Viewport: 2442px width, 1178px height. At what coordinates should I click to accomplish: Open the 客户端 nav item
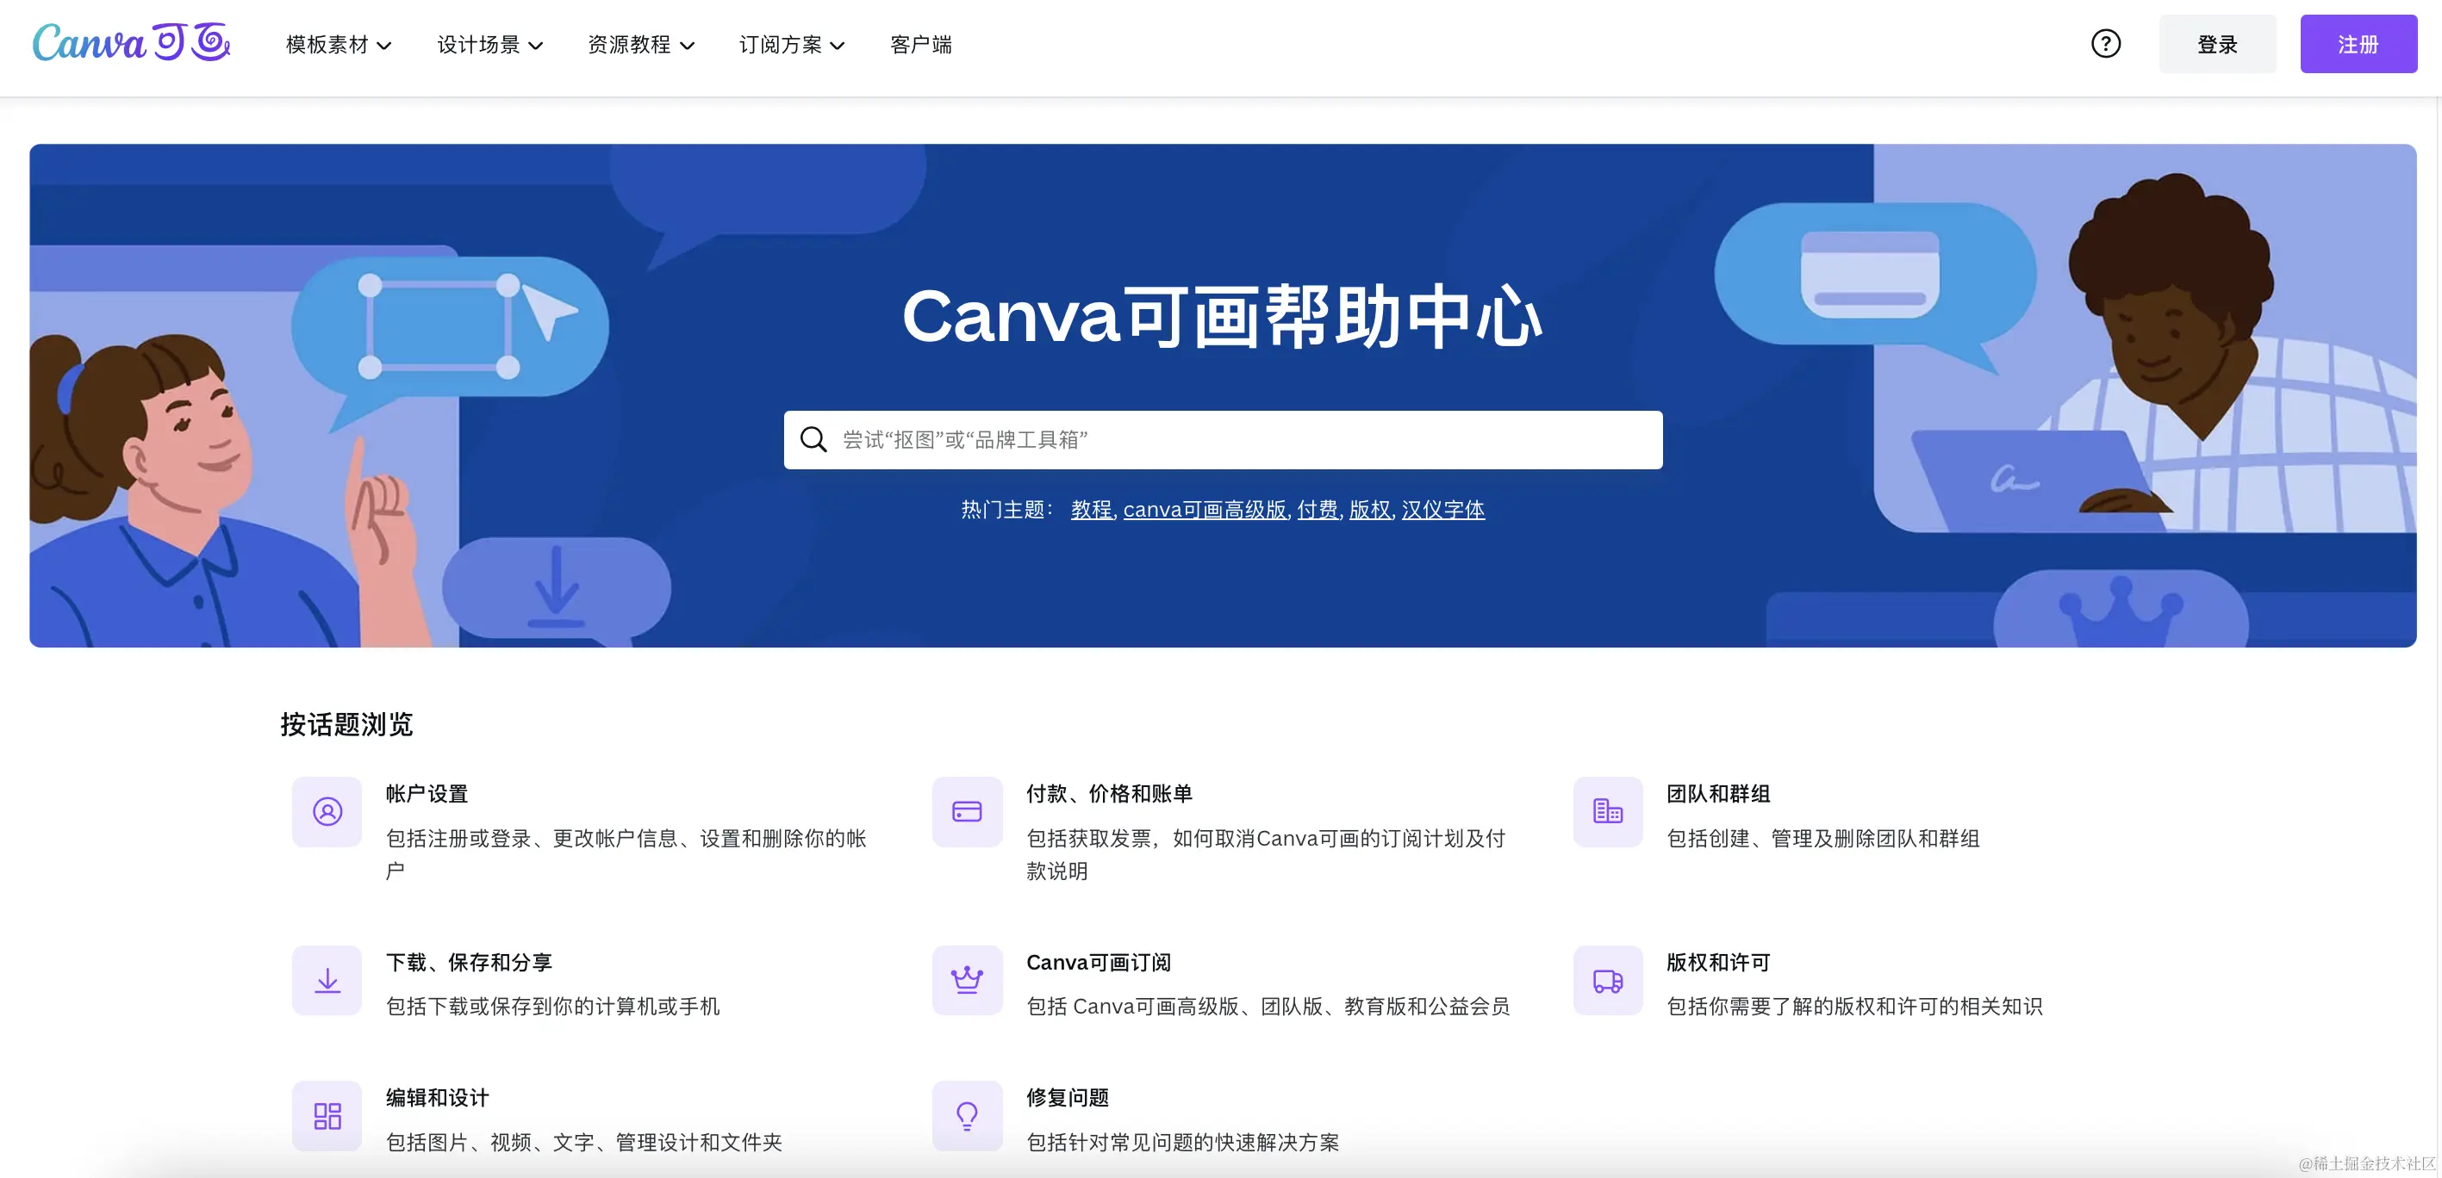[x=920, y=45]
